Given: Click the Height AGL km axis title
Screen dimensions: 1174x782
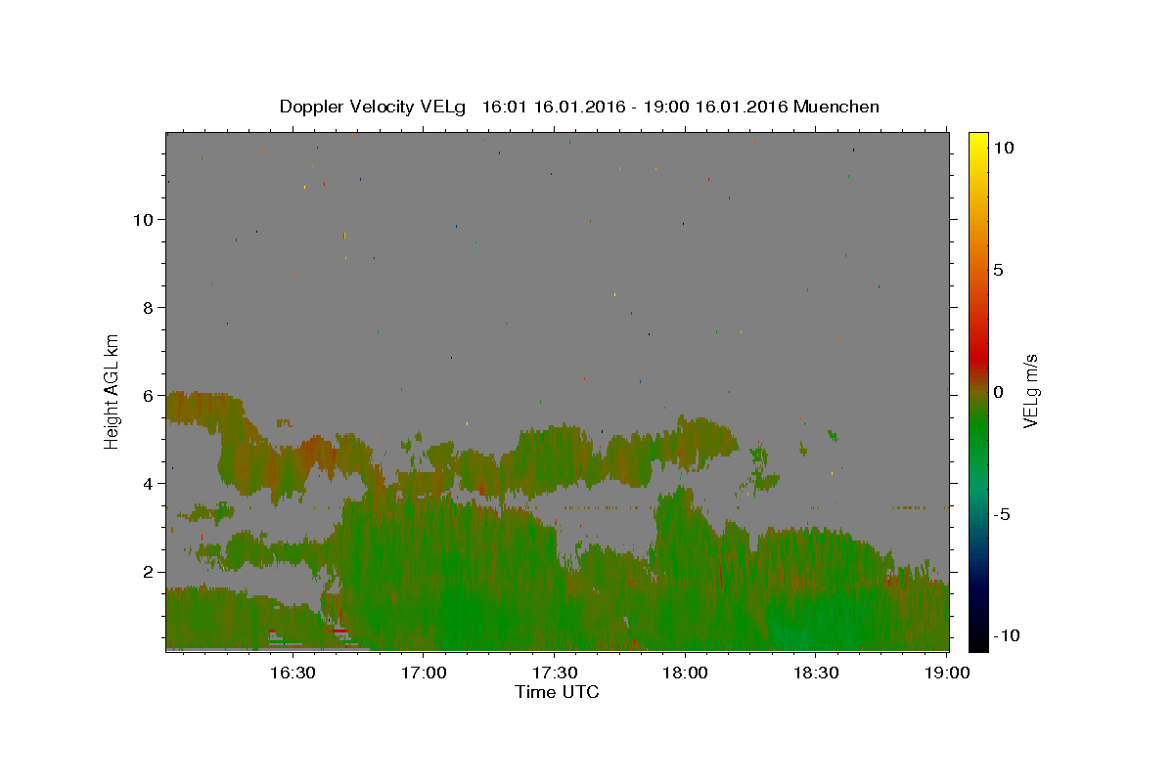Looking at the screenshot, I should [113, 390].
